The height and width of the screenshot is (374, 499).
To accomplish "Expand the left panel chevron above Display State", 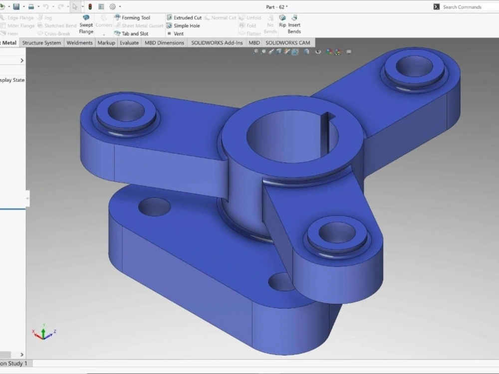I will click(x=21, y=60).
